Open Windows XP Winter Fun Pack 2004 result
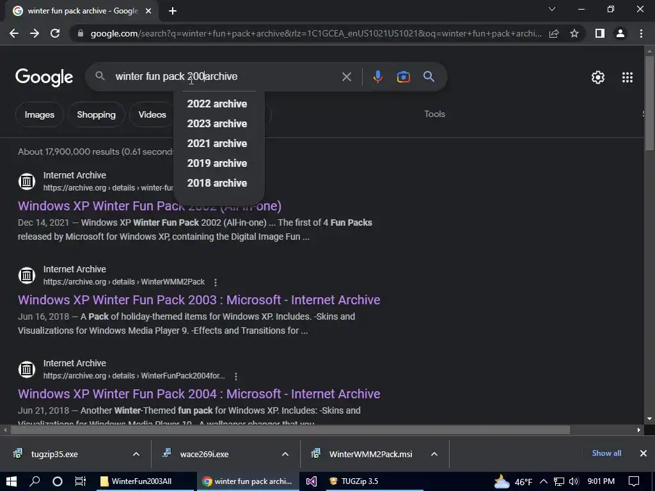This screenshot has height=491, width=655. (199, 394)
